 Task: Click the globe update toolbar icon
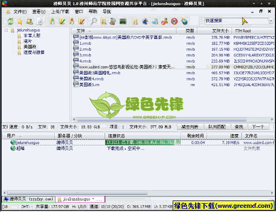coord(185,21)
